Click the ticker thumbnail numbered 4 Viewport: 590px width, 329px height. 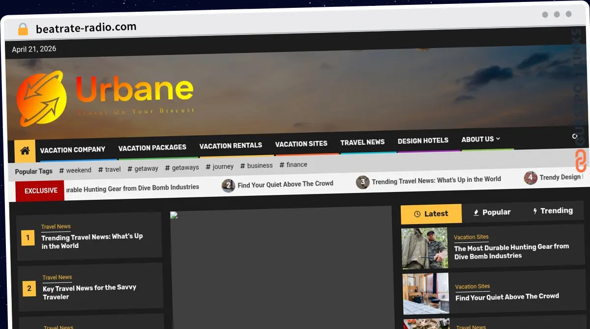531,178
